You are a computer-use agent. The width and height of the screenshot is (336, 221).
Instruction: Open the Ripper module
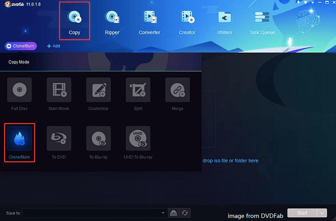pyautogui.click(x=112, y=22)
